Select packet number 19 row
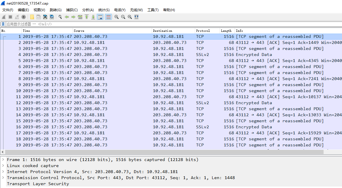Screen dimensions: 342x188 [171, 145]
